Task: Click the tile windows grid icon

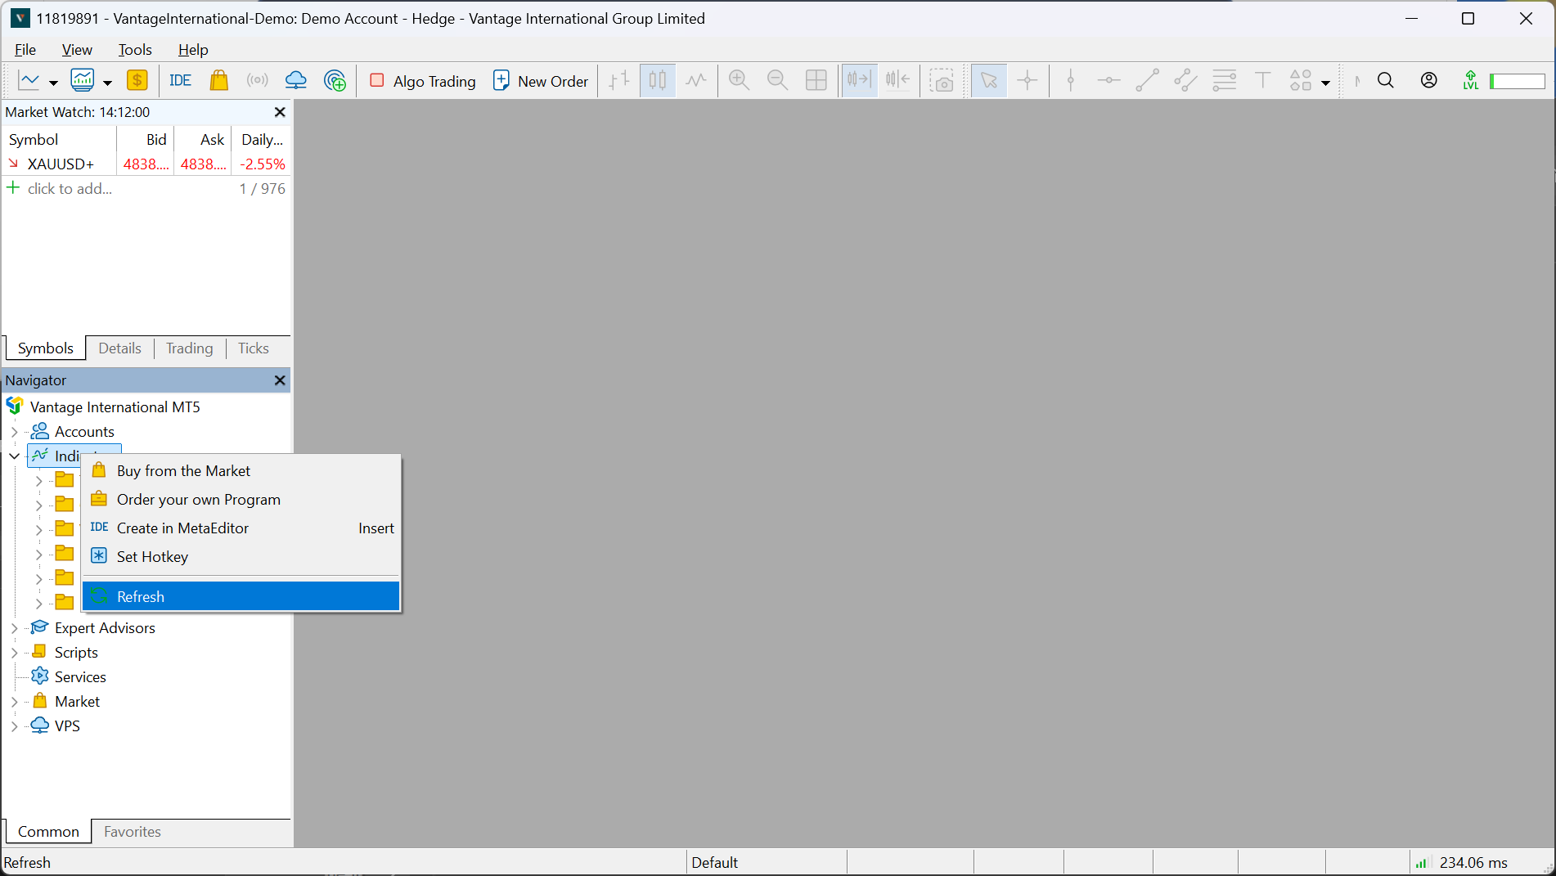Action: coord(816,80)
